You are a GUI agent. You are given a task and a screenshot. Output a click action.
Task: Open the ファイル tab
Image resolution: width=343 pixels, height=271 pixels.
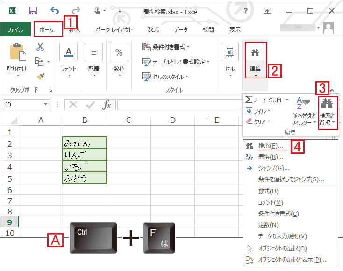(x=15, y=29)
